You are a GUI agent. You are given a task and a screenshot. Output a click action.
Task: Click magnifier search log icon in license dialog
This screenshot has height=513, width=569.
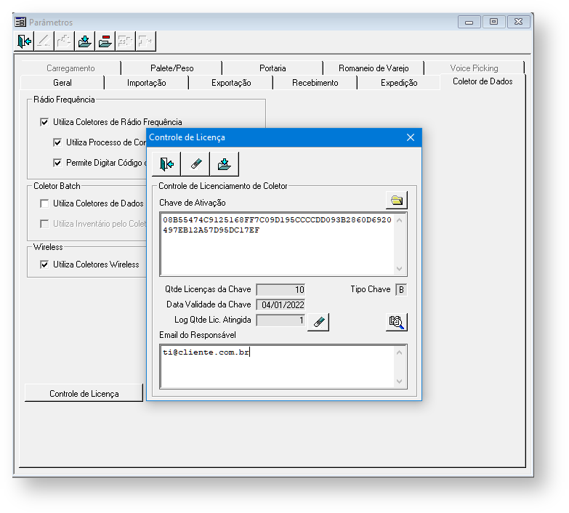[397, 322]
